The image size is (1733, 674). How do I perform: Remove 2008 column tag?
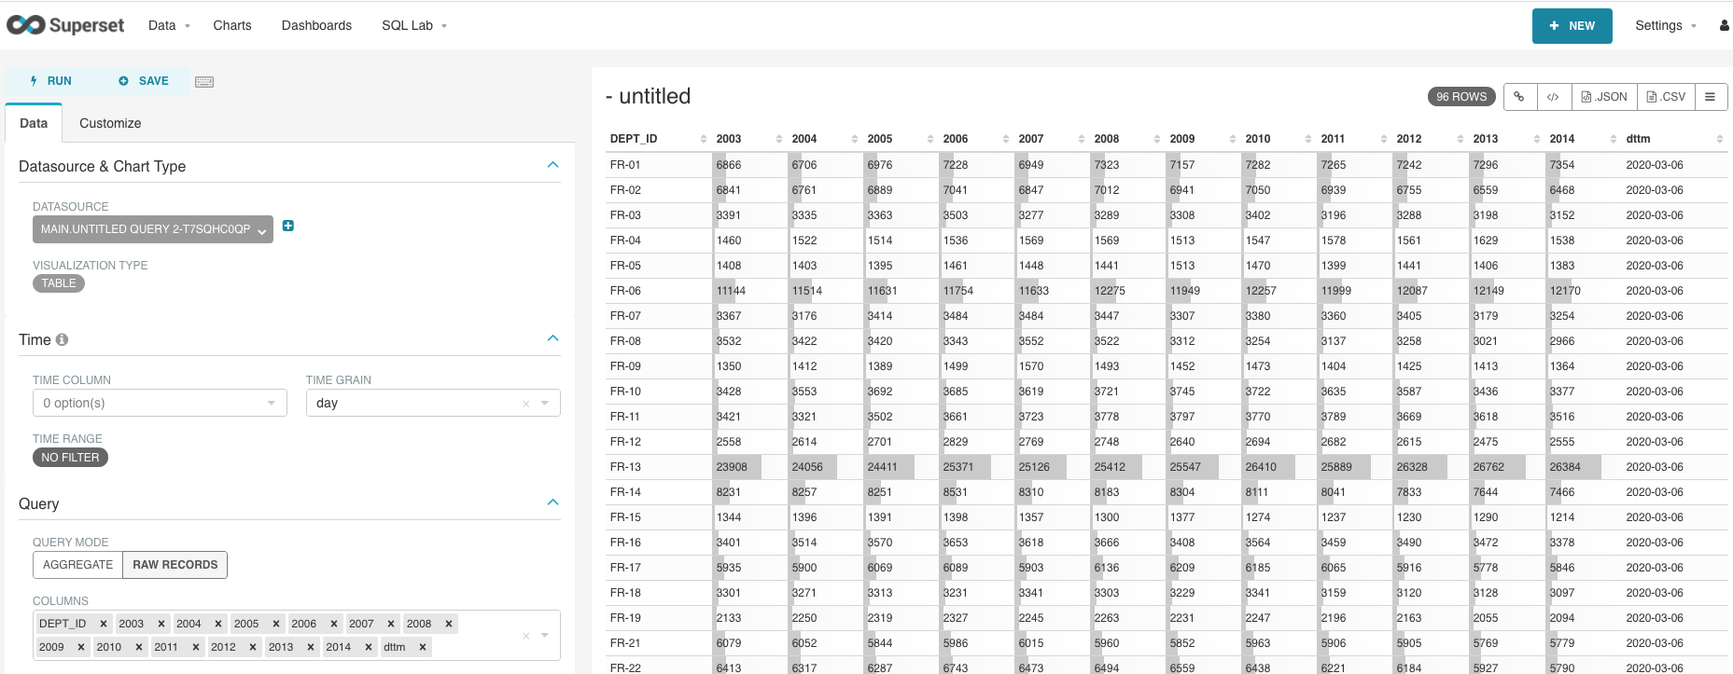(449, 624)
